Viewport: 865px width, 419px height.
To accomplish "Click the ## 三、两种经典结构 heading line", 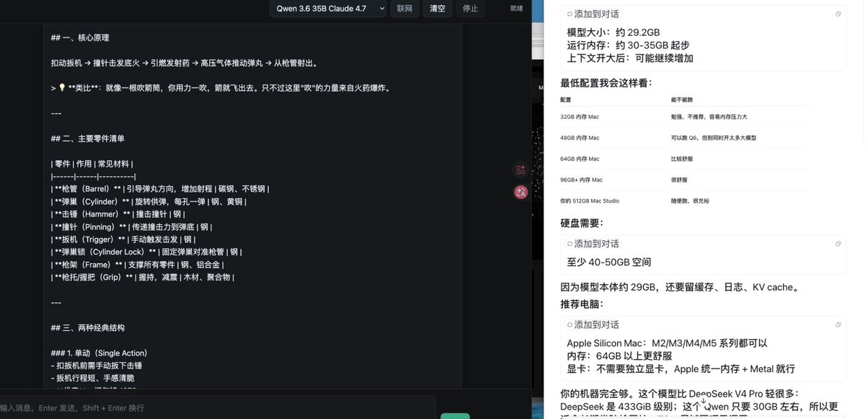I will tap(88, 327).
